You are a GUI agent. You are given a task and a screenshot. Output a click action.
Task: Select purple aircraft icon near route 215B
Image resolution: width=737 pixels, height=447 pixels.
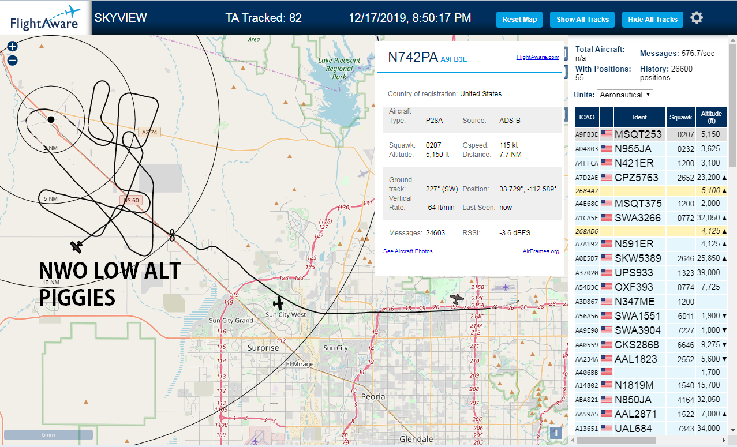pyautogui.click(x=506, y=287)
